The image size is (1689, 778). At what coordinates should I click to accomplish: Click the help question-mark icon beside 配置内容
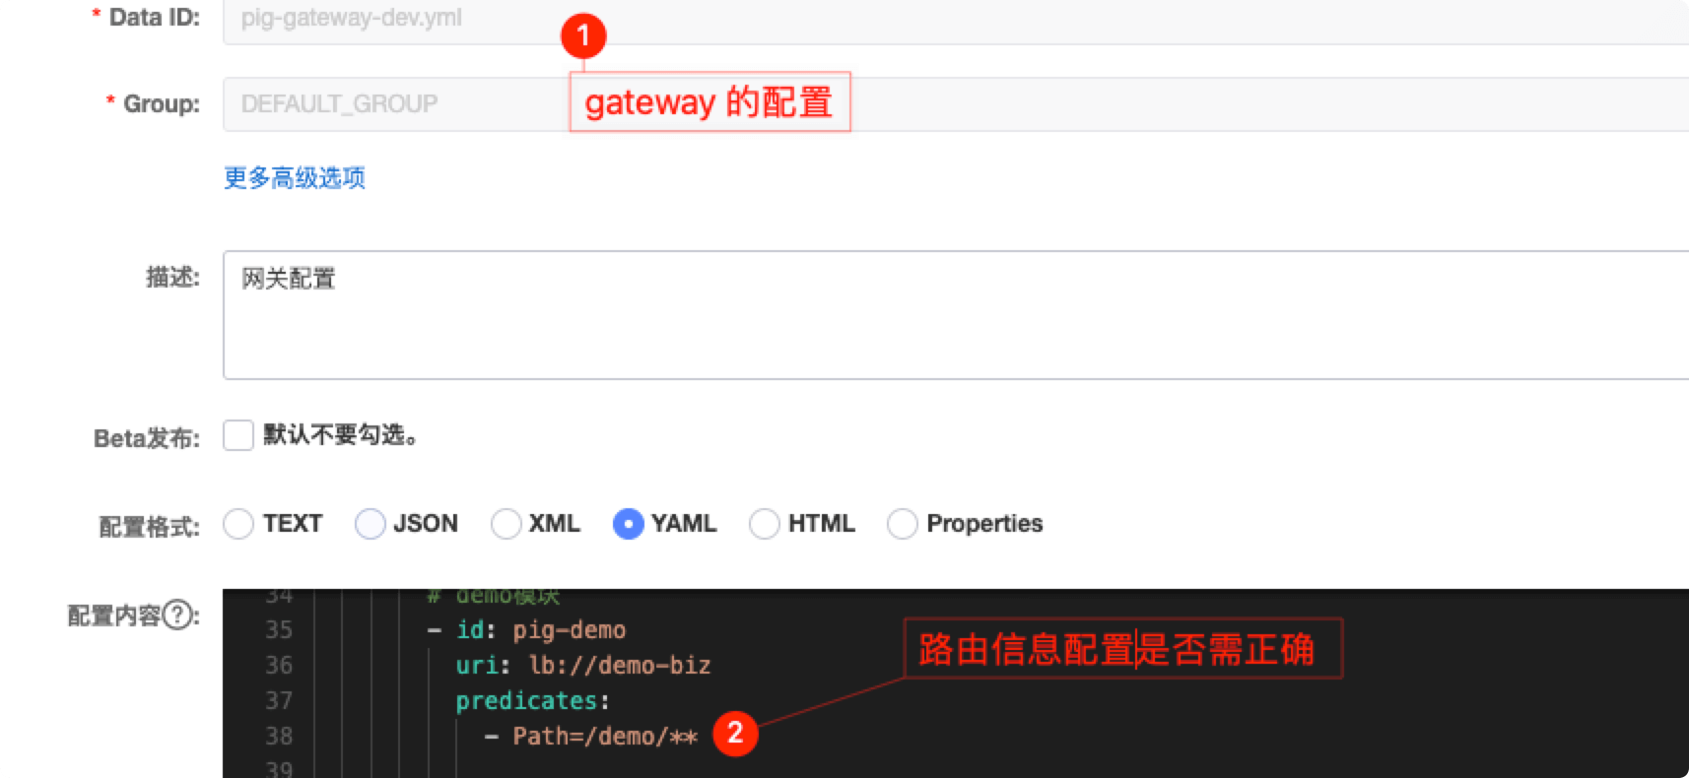178,616
